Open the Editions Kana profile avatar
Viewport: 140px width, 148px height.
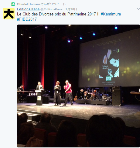9,14
